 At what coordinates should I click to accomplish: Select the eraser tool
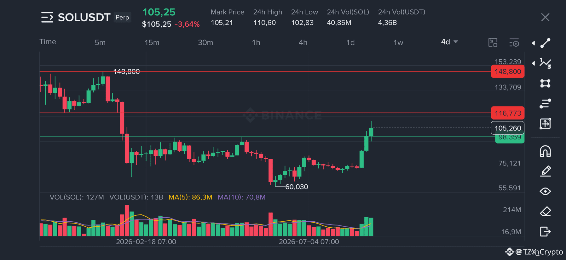[x=545, y=211]
